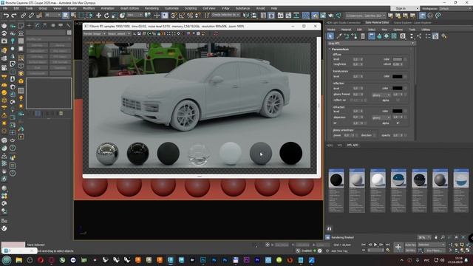Toggle the alpha checkbox under refraction
Image resolution: width=473 pixels, height=266 pixels.
click(398, 123)
